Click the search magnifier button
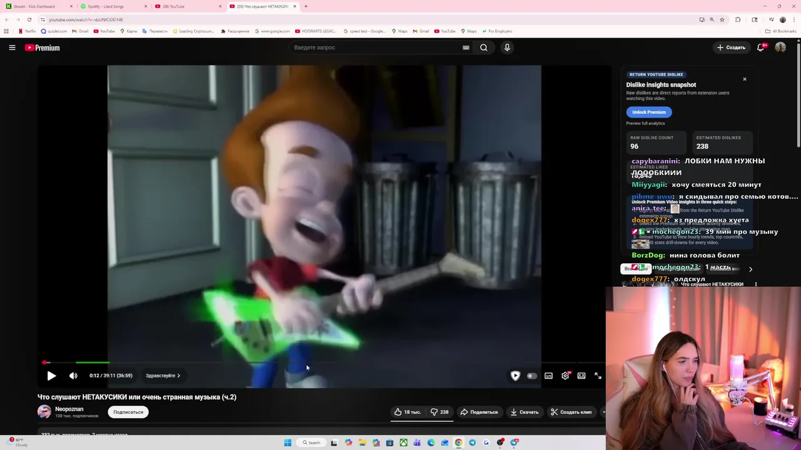The image size is (801, 450). tap(484, 47)
